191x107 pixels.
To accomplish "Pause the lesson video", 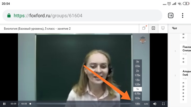I will (x=4, y=104).
